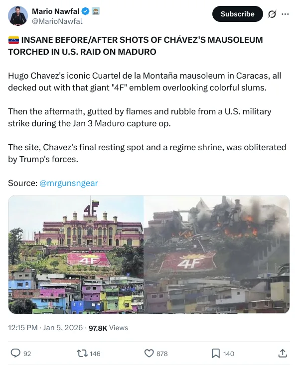This screenshot has height=365, width=298.
Task: Bookmark this post
Action: coord(216,354)
